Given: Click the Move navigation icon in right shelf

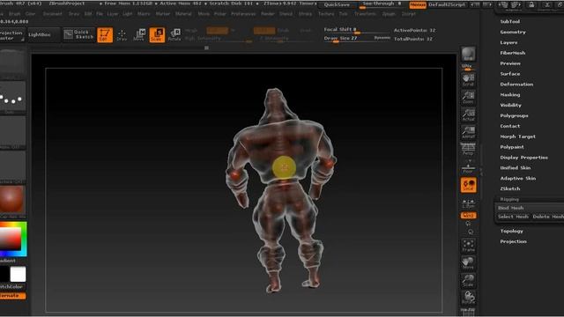Looking at the screenshot, I should 468,263.
